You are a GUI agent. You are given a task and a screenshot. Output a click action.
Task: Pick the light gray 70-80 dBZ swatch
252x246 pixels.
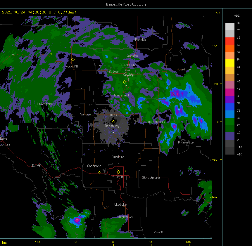(230, 27)
